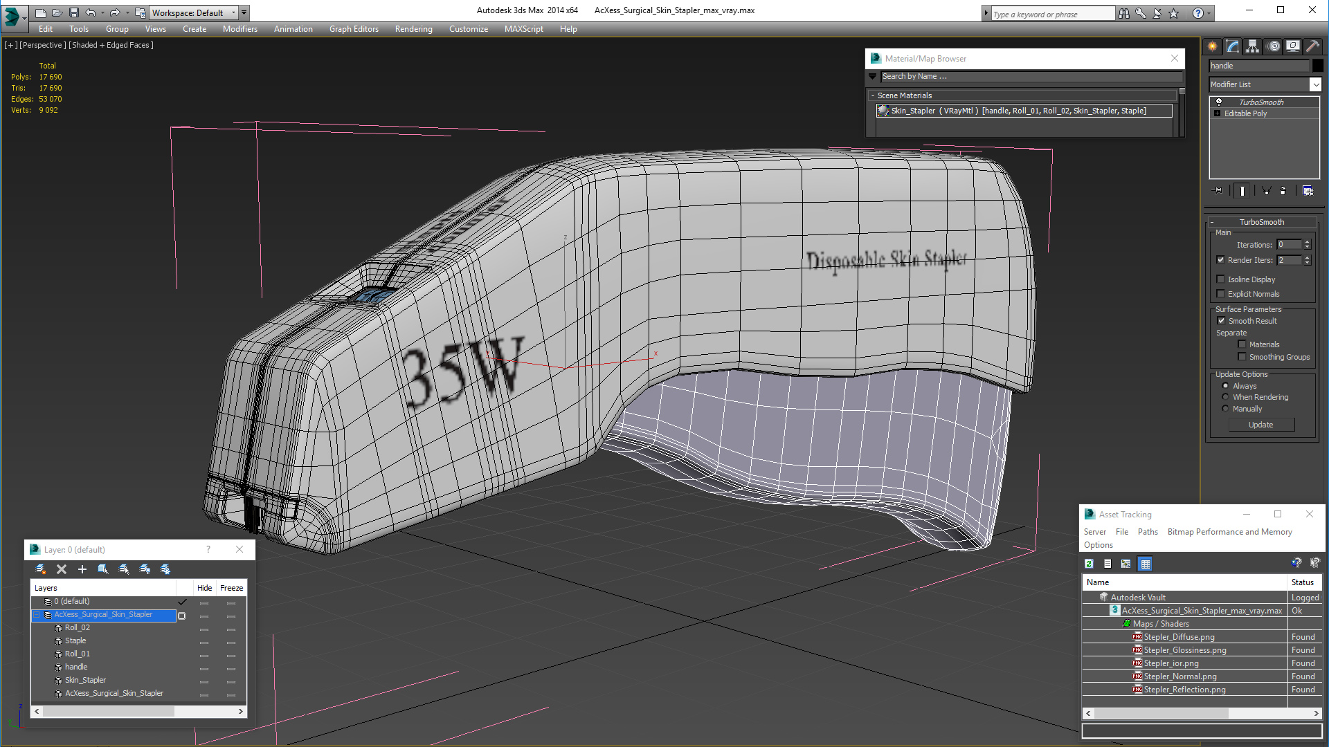Enable the Explicit Normals checkbox
The image size is (1329, 747).
[x=1221, y=294]
